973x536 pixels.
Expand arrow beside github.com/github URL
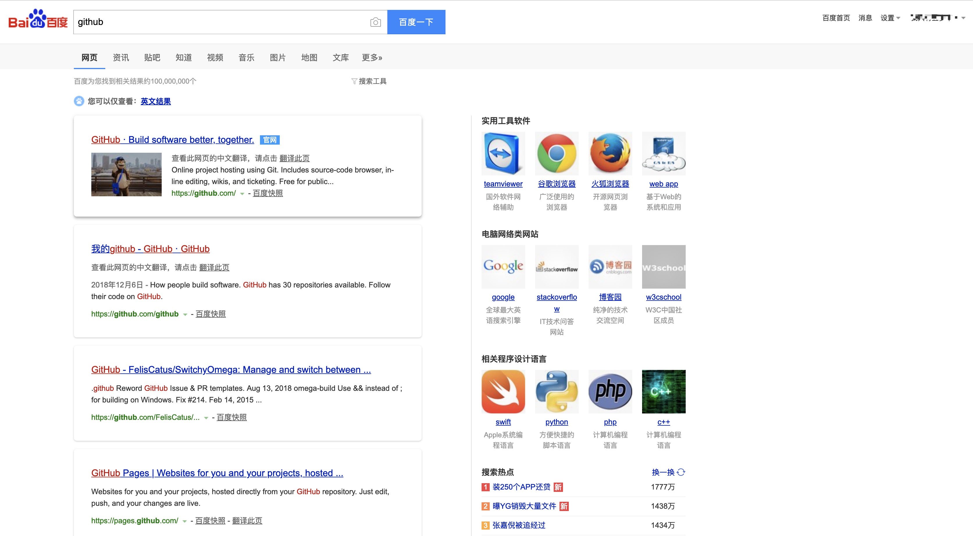click(185, 314)
